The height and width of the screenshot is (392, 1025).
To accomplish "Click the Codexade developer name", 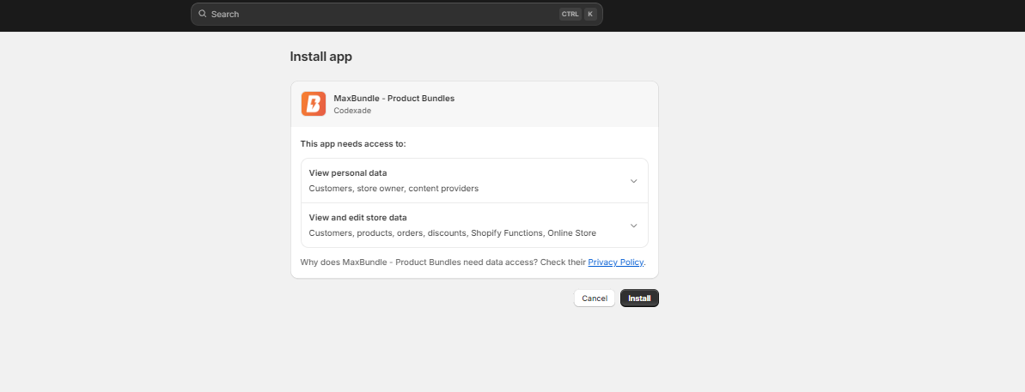I will tap(352, 111).
